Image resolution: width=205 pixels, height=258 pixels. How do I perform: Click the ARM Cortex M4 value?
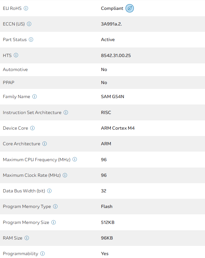(x=118, y=128)
